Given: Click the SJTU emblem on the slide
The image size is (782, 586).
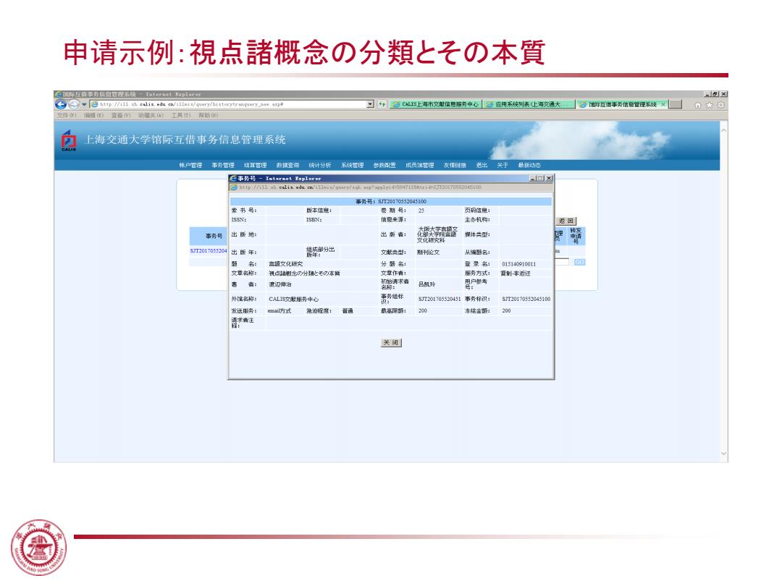Looking at the screenshot, I should [39, 547].
